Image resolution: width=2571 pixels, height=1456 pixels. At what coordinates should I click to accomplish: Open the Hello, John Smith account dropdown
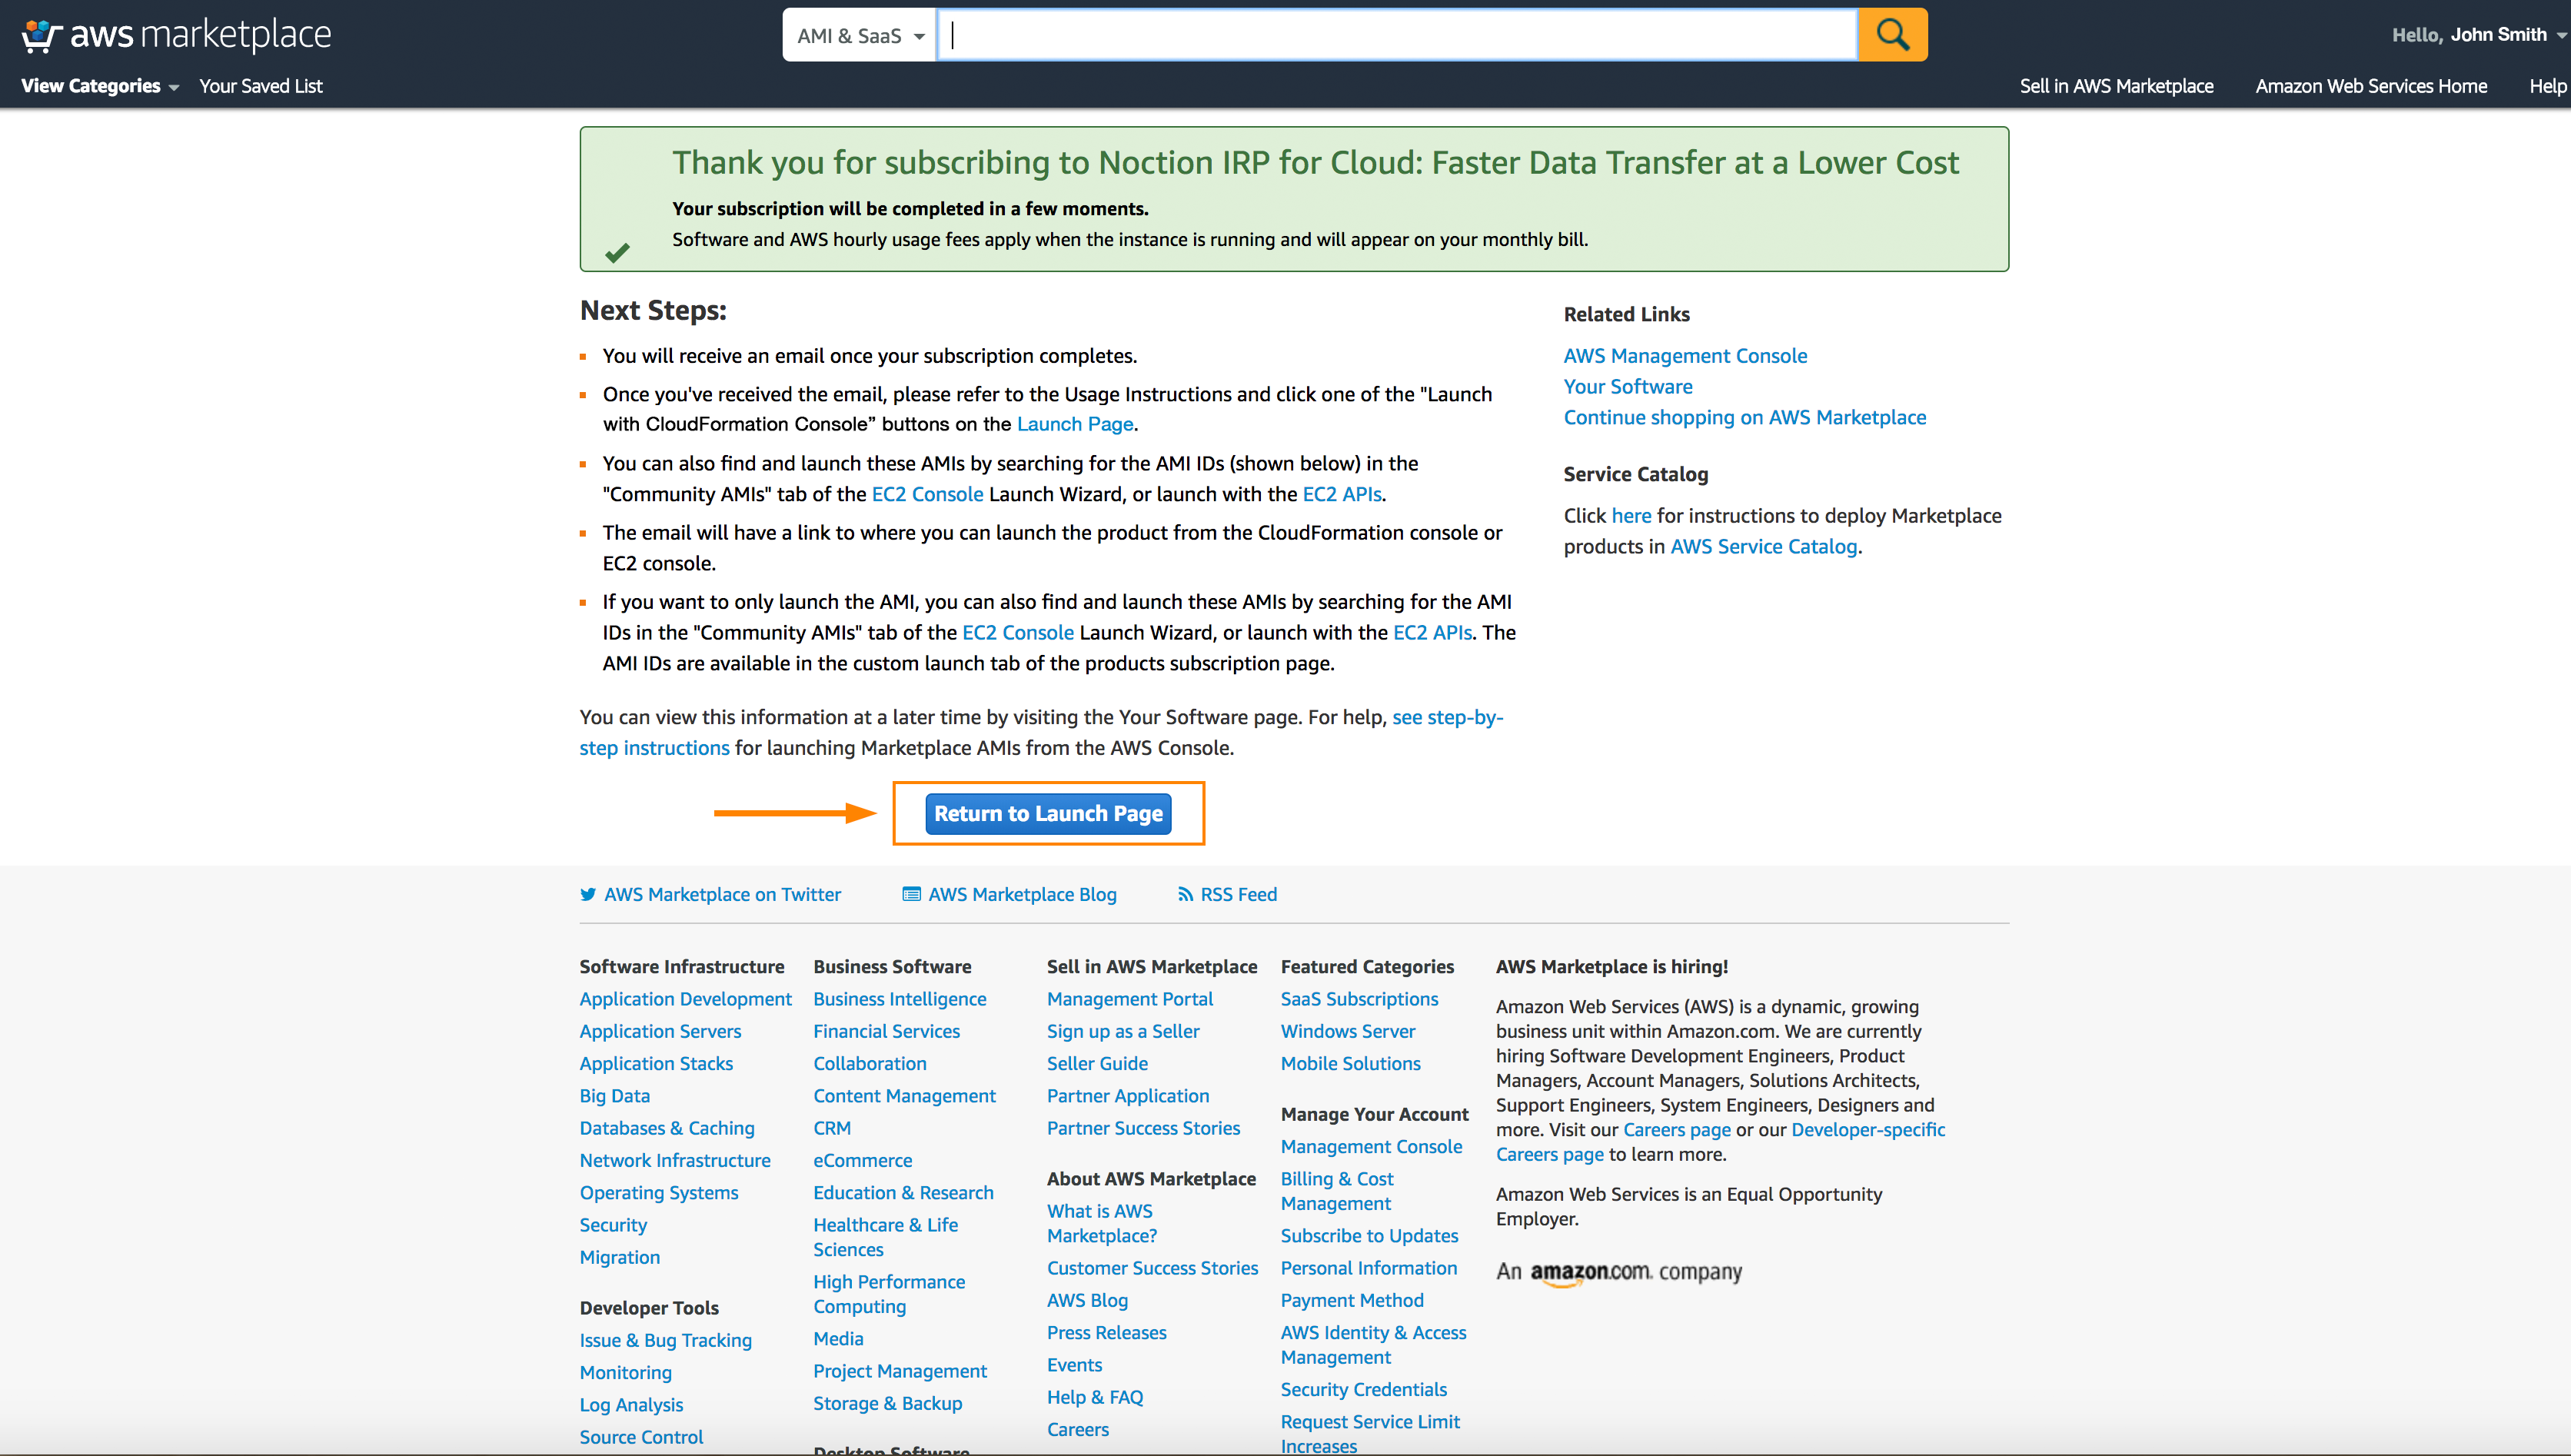(2479, 35)
